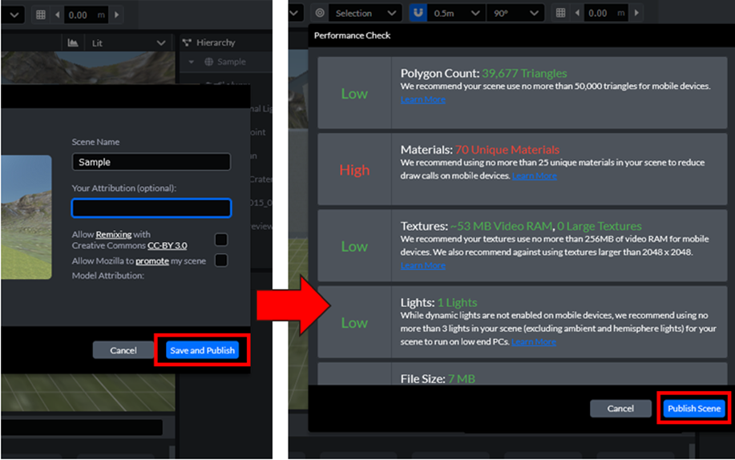Image resolution: width=735 pixels, height=460 pixels.
Task: Enable Allow Remixing with Creative Commons checkbox
Action: coord(220,240)
